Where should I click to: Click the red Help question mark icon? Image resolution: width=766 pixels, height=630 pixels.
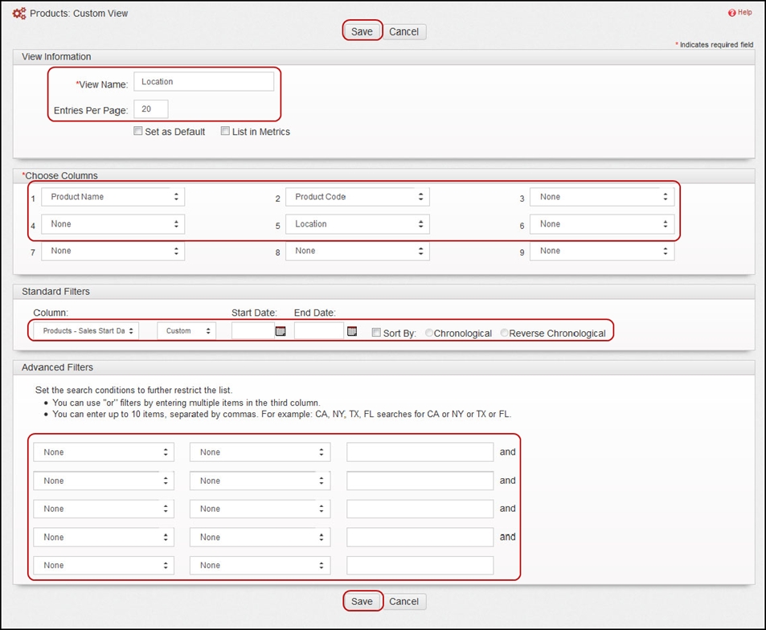point(731,13)
